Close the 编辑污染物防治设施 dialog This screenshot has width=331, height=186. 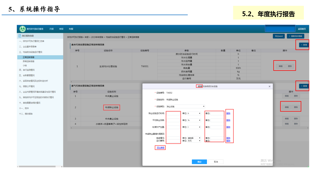269,87
